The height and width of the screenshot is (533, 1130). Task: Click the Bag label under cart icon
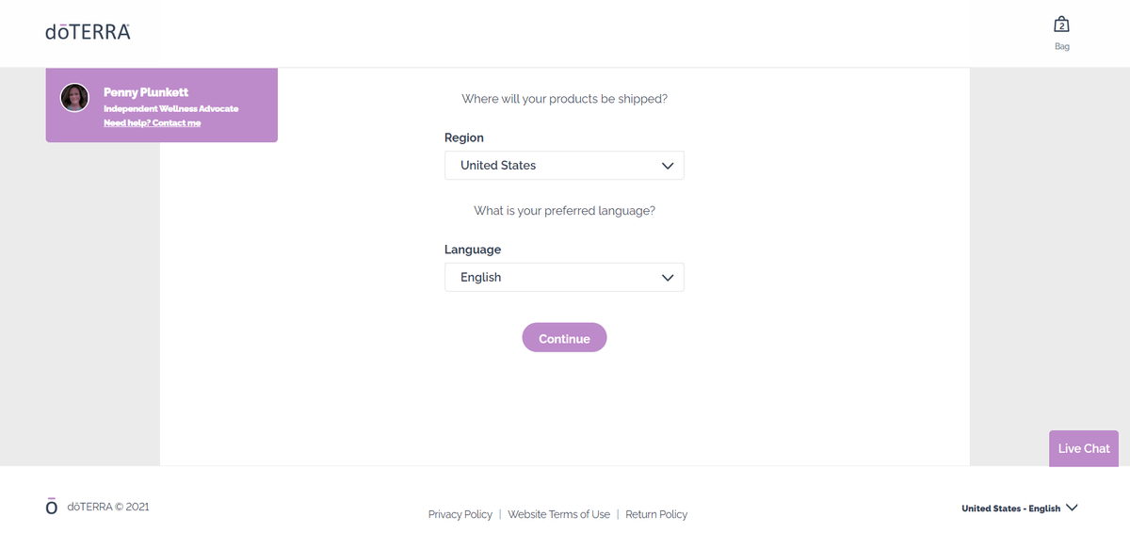1062,46
